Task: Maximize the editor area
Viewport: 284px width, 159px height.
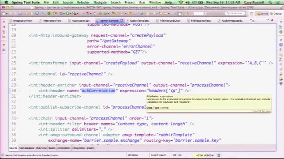Action: click(x=272, y=20)
